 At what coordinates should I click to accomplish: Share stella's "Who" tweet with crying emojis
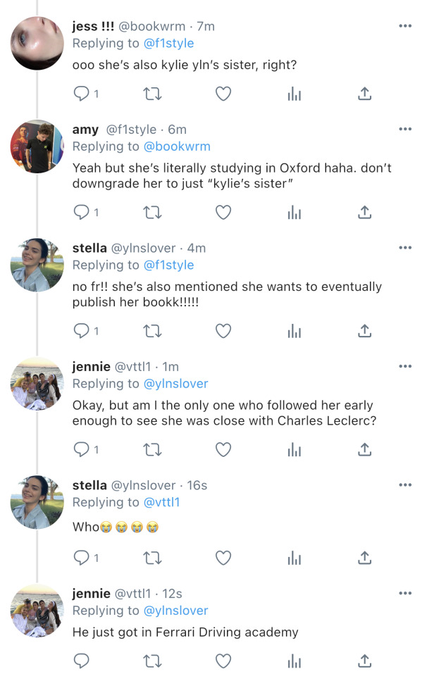point(365,558)
